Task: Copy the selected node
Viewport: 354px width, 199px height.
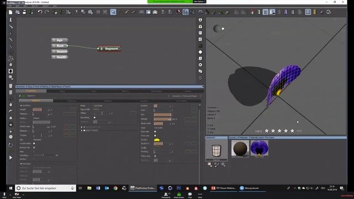Action: [83, 12]
